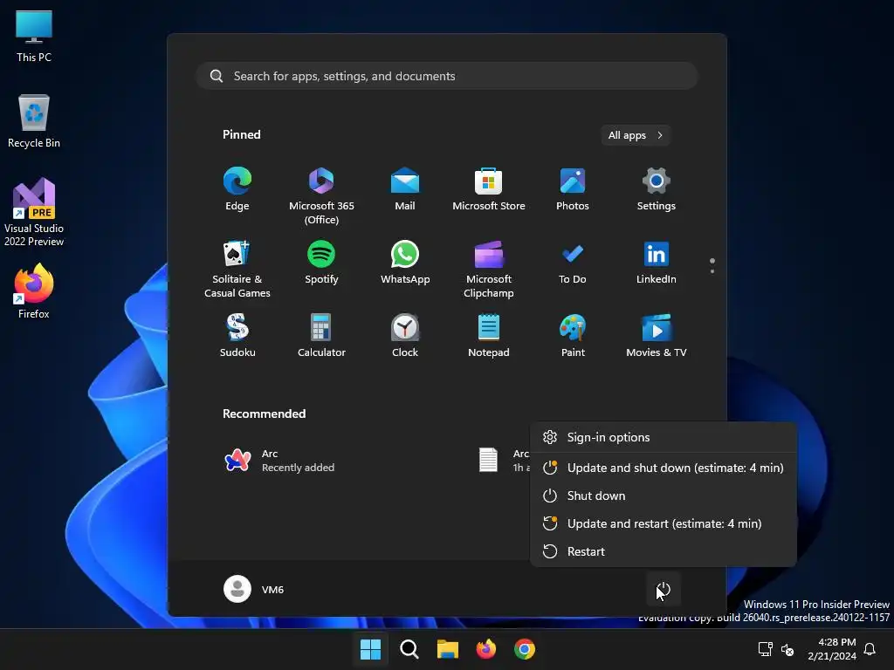894x670 pixels.
Task: Open Settings from pinned apps
Action: point(657,189)
